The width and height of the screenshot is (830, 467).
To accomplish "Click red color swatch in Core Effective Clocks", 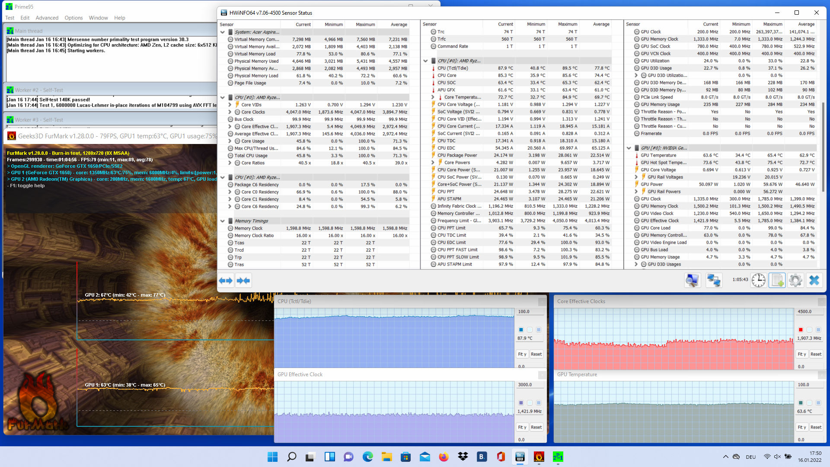I will (x=801, y=329).
